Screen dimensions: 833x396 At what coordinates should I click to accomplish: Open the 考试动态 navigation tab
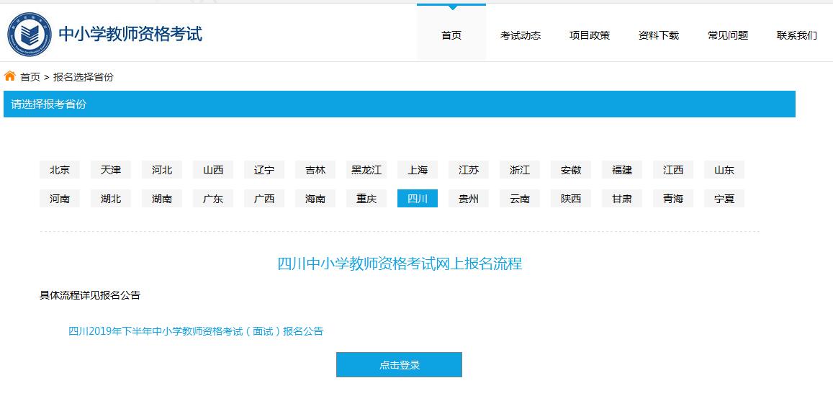pos(521,35)
